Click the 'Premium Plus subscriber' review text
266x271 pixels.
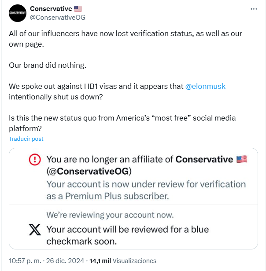pyautogui.click(x=146, y=190)
